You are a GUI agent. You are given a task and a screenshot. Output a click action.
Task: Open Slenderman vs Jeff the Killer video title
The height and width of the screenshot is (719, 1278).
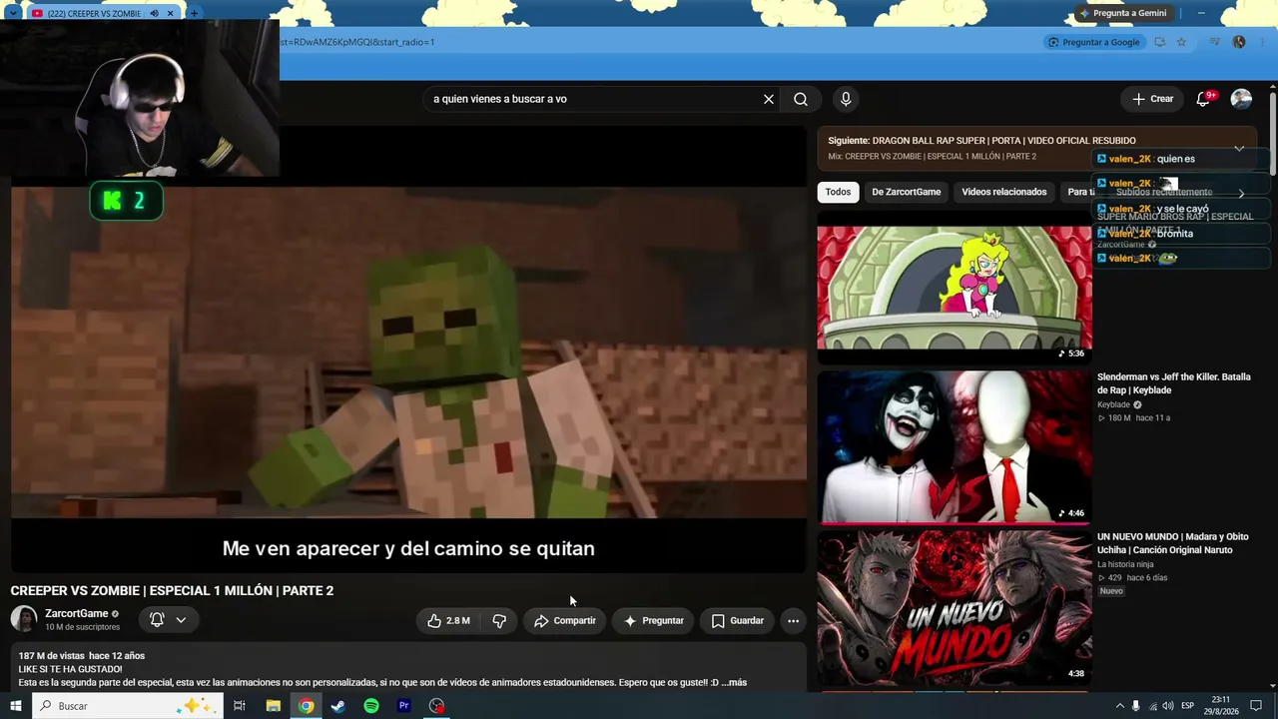pyautogui.click(x=1174, y=383)
